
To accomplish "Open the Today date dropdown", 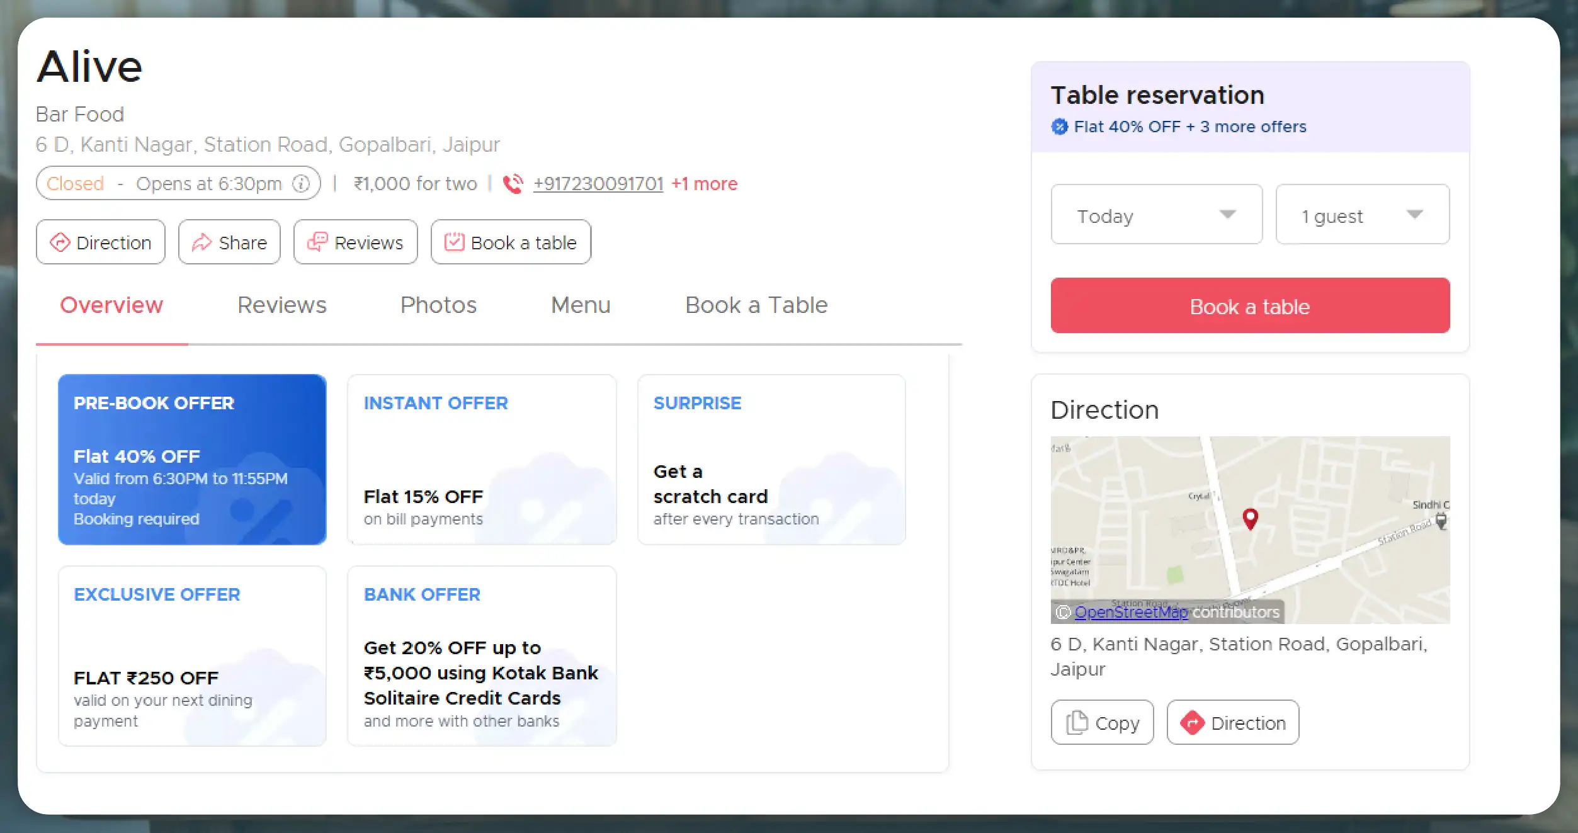I will [1156, 215].
